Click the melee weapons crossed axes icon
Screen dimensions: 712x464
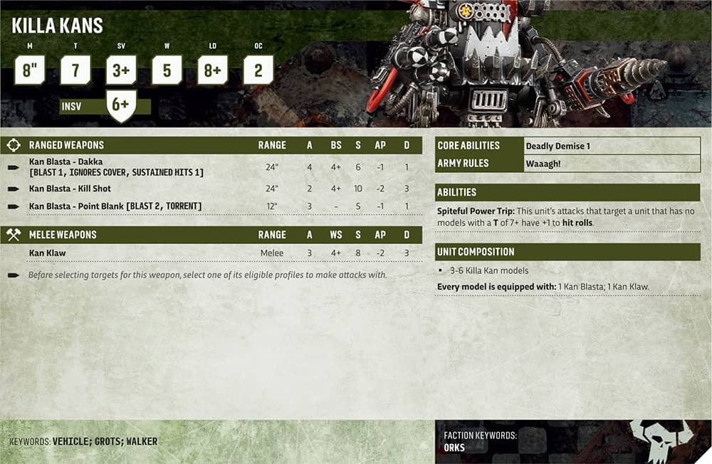click(x=13, y=235)
